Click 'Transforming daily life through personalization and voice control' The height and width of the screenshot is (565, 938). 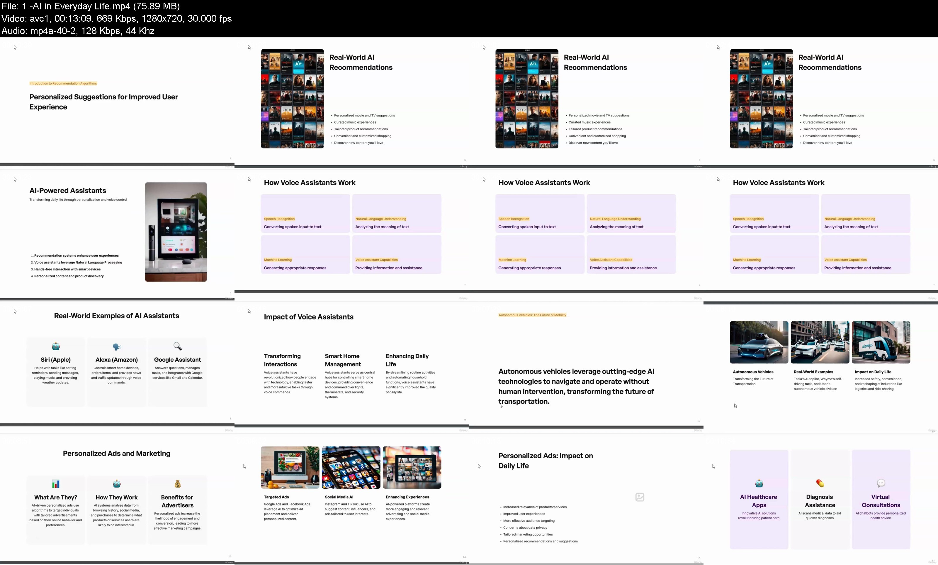78,199
